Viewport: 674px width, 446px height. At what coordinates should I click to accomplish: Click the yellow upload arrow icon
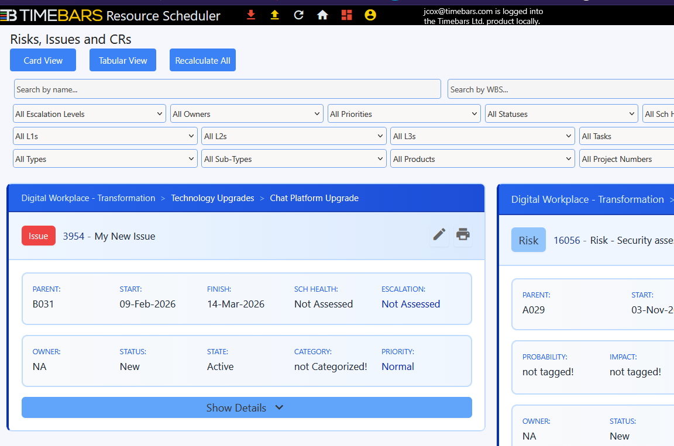(274, 15)
